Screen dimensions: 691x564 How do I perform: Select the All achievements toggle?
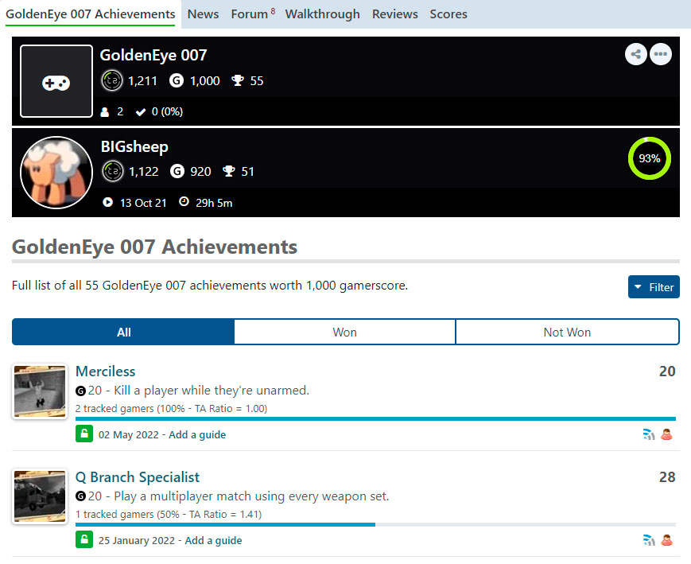123,332
